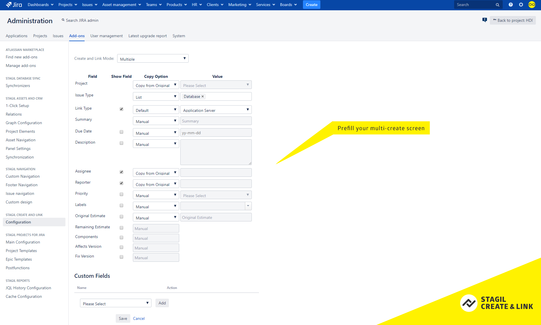541x325 pixels.
Task: Click the Summary value input field
Action: pyautogui.click(x=216, y=121)
